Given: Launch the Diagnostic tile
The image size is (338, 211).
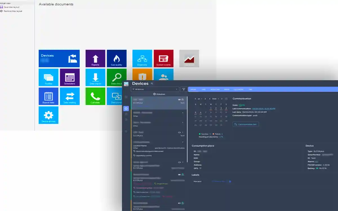Looking at the screenshot, I should point(142,59).
